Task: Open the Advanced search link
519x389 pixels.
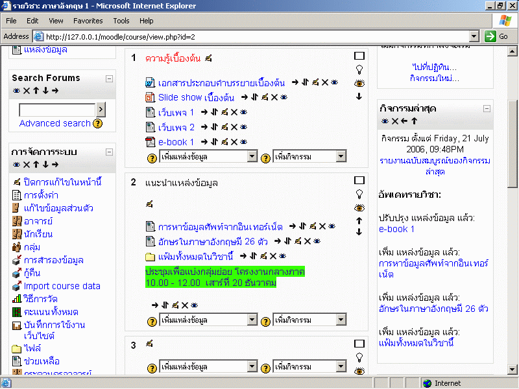Action: [x=54, y=123]
